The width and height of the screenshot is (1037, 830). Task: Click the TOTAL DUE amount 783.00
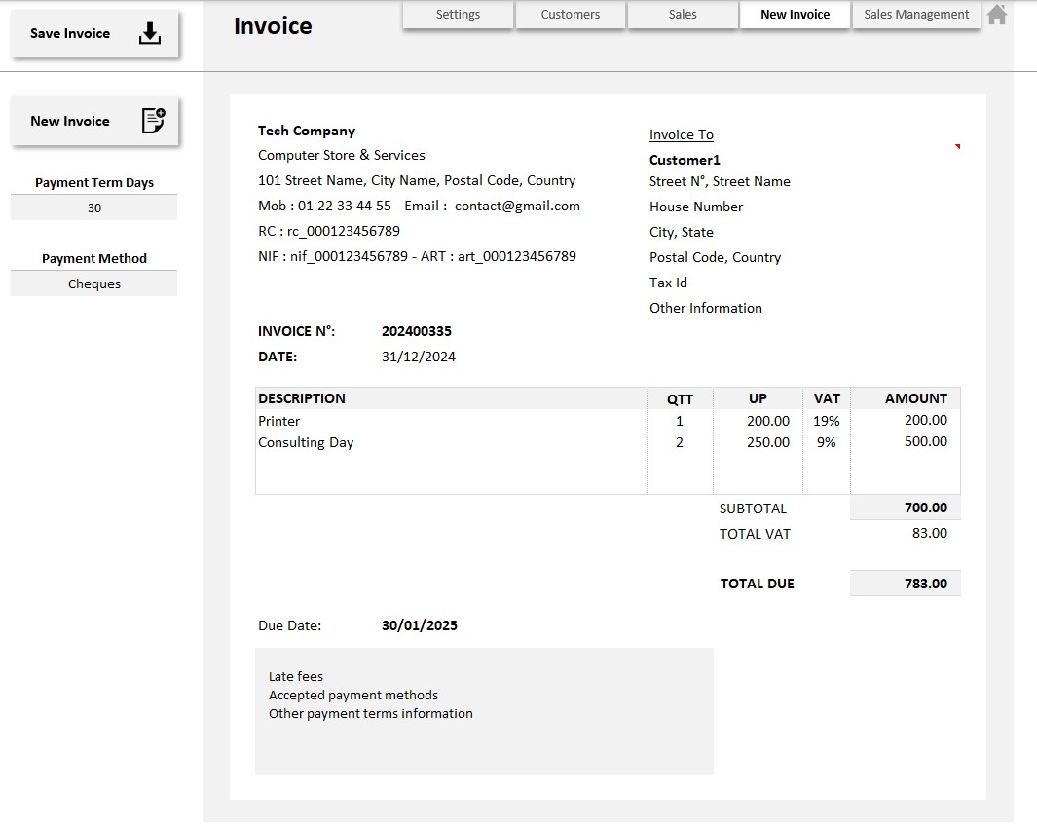coord(905,583)
